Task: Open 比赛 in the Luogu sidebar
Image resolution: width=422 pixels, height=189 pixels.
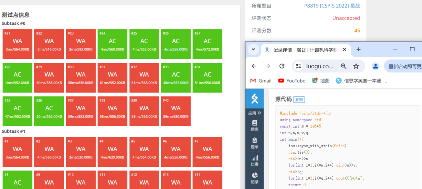Action: point(255,161)
